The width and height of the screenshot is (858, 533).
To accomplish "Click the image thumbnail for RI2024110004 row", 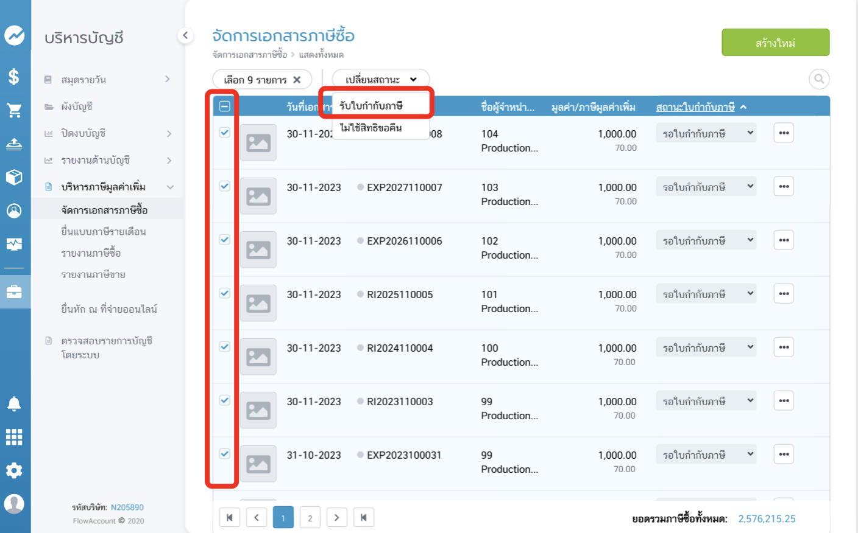I will tap(258, 357).
